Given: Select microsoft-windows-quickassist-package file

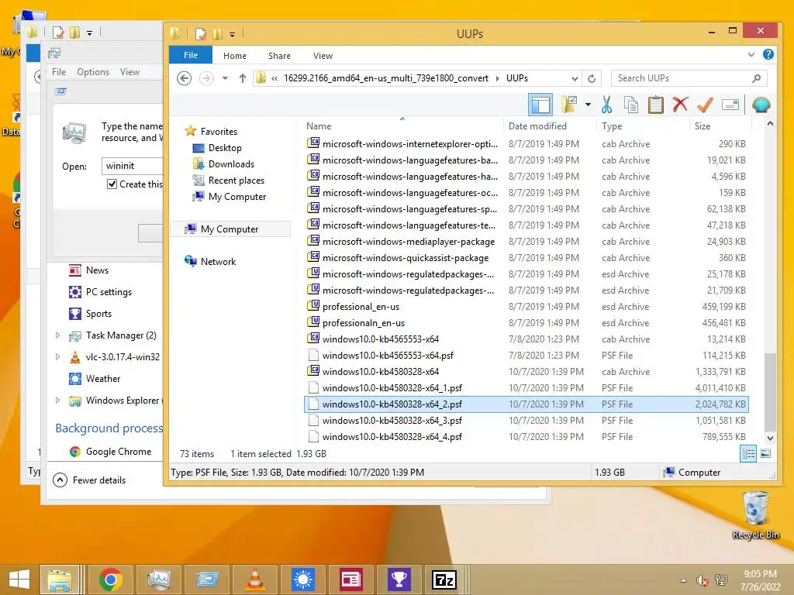Looking at the screenshot, I should 526,258.
